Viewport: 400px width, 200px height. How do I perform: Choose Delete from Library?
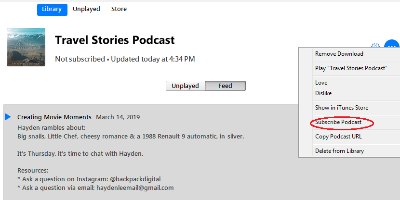tap(339, 151)
